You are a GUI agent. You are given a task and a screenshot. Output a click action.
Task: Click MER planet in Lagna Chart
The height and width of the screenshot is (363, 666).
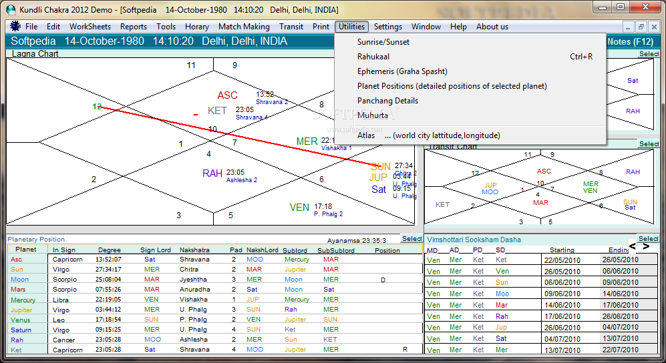click(307, 141)
